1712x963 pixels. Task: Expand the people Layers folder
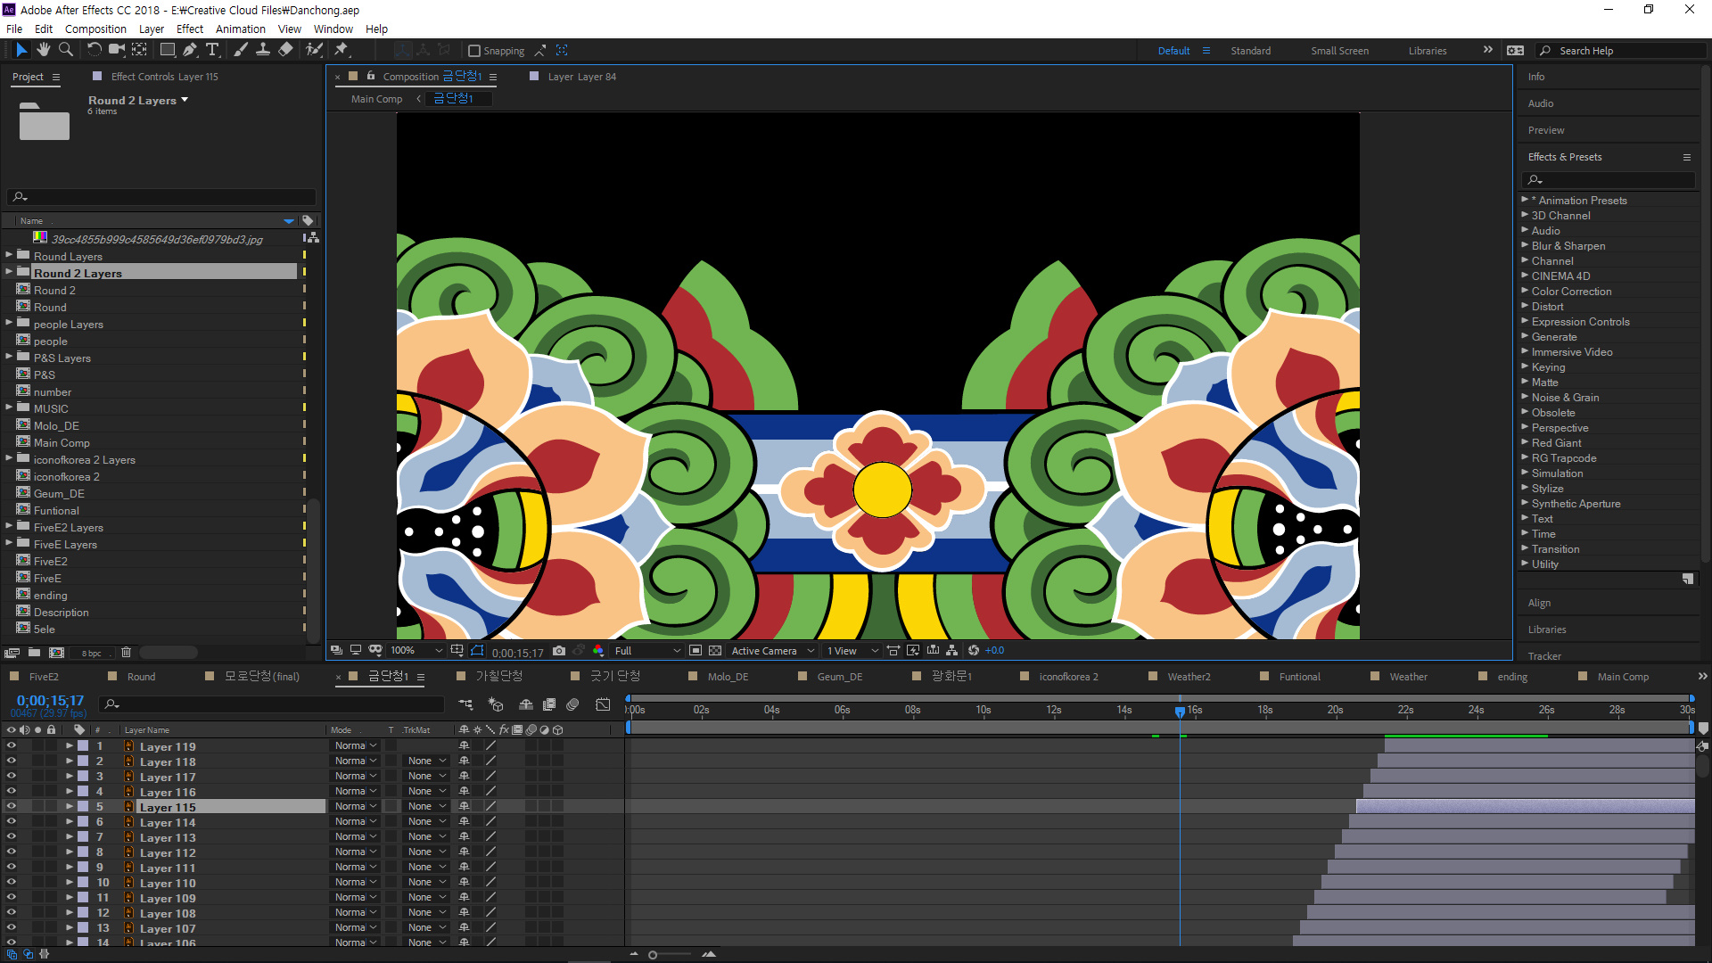click(9, 324)
